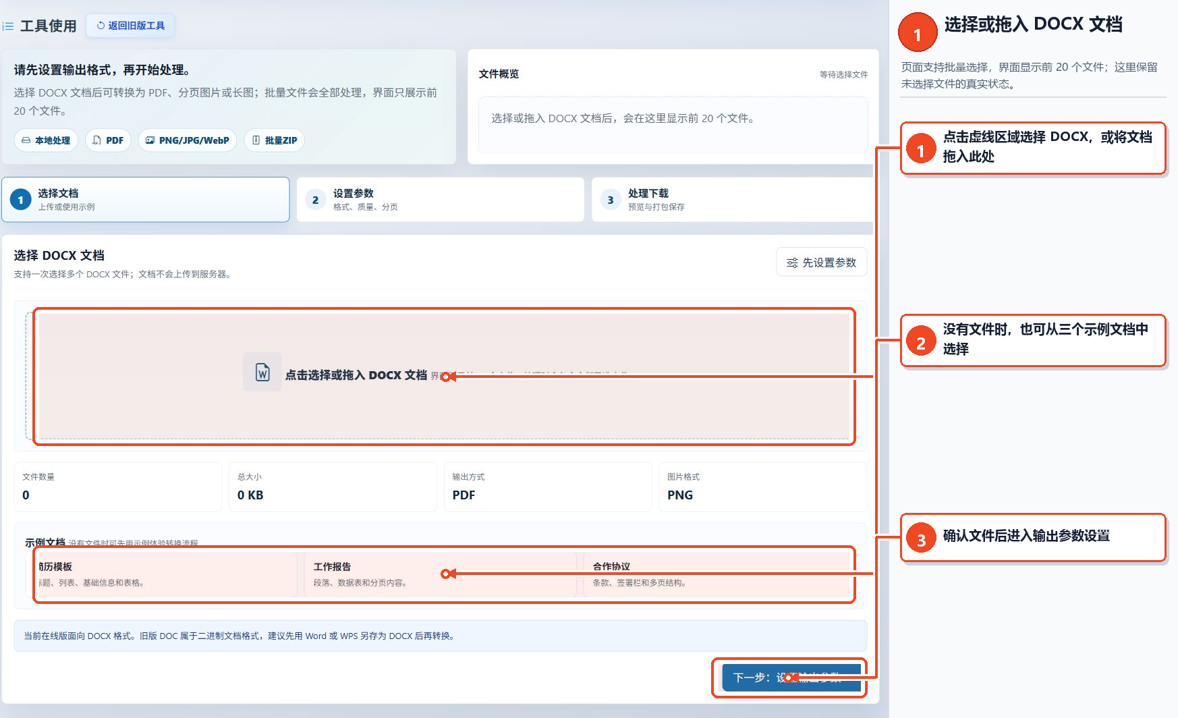This screenshot has width=1178, height=718.
Task: Click the 先设置参数 button
Action: coord(822,263)
